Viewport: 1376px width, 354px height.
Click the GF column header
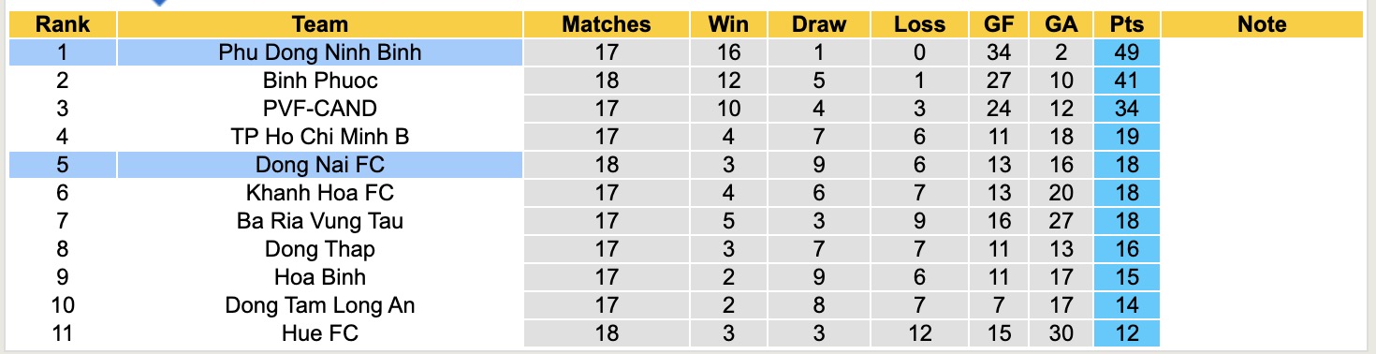(x=999, y=24)
